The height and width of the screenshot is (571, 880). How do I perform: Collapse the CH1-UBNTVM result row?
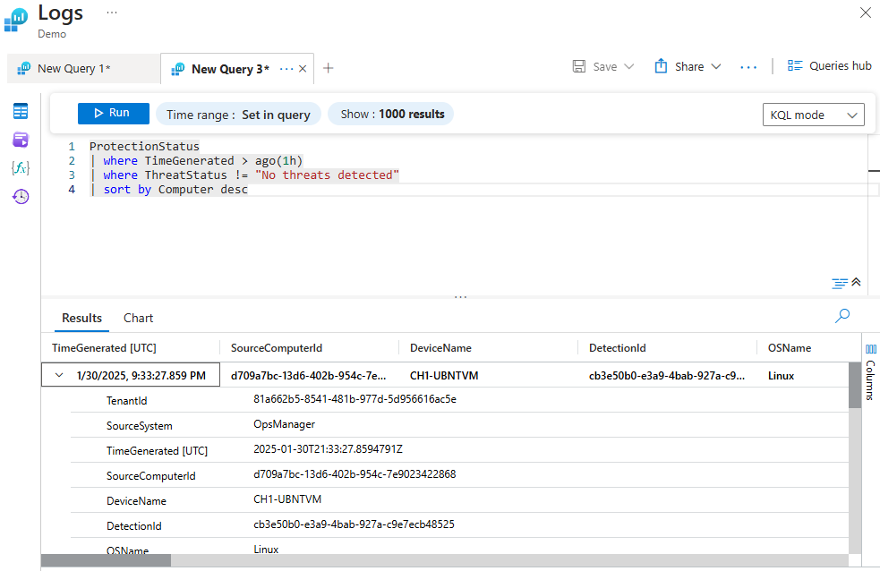[59, 375]
